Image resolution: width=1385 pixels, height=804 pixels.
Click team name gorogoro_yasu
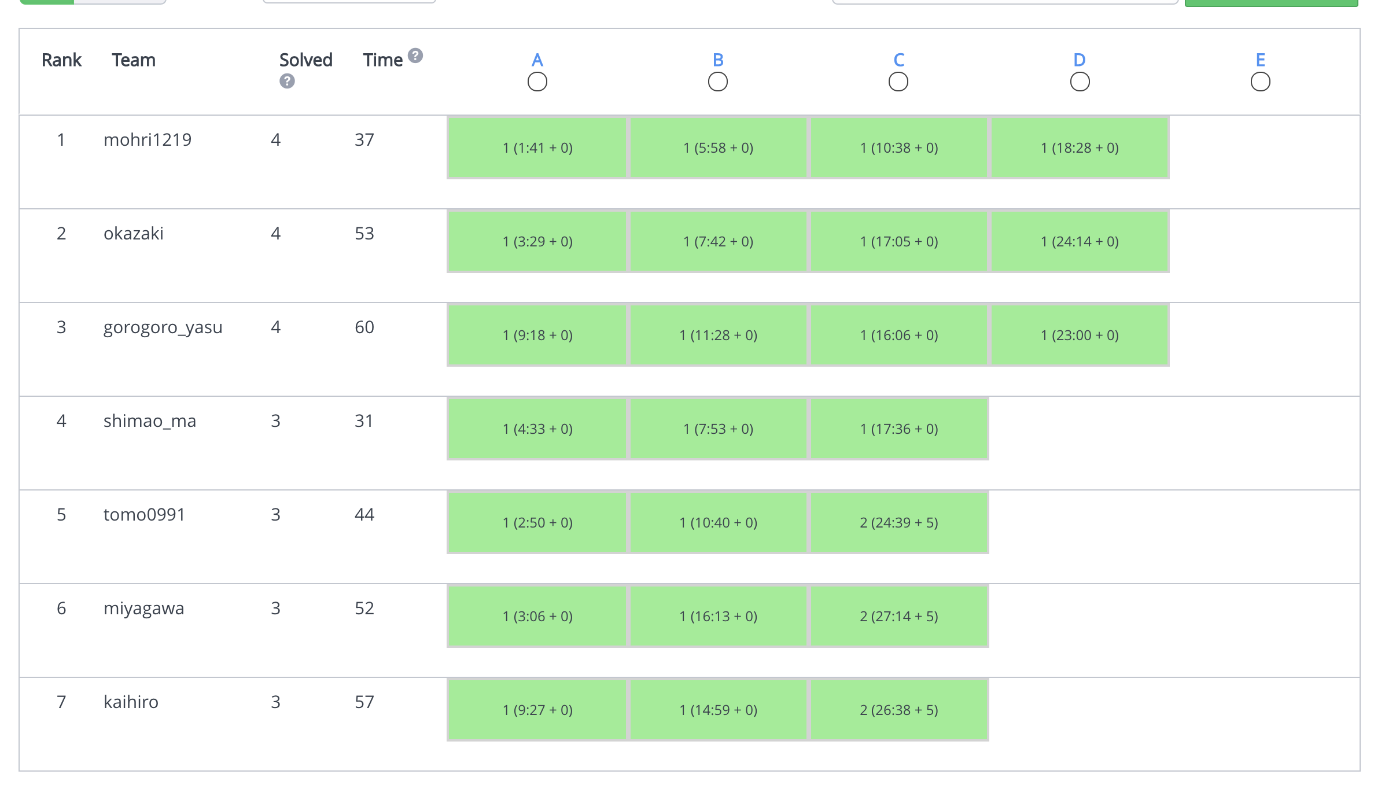point(163,327)
